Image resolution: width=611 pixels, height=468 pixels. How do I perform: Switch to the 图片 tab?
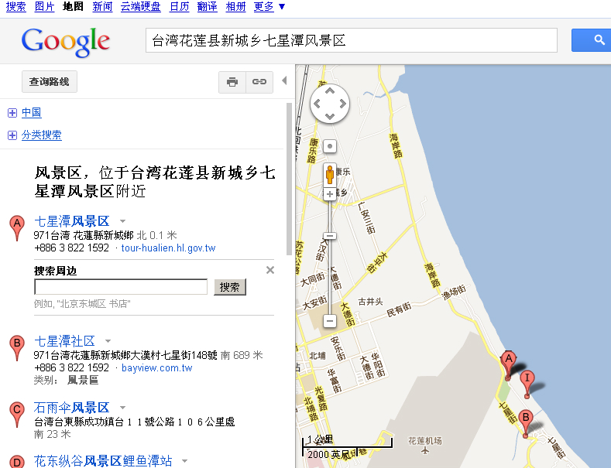44,6
